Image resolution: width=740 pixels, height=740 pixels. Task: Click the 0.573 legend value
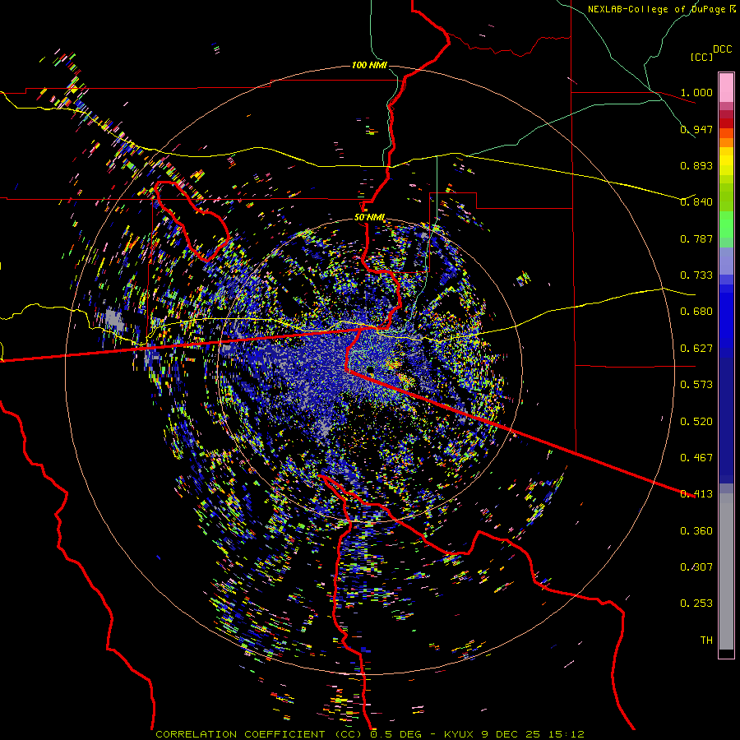pyautogui.click(x=696, y=385)
